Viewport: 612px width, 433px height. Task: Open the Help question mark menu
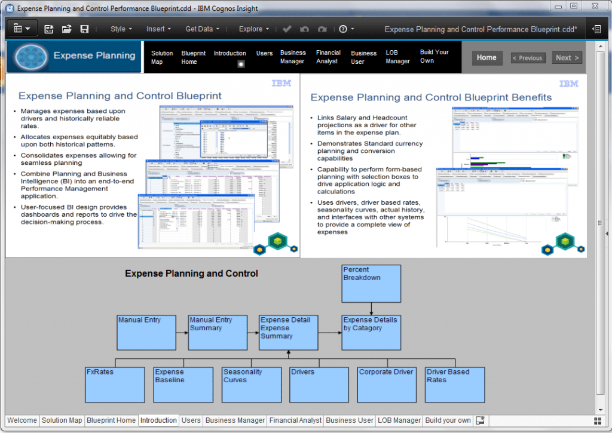[x=346, y=29]
